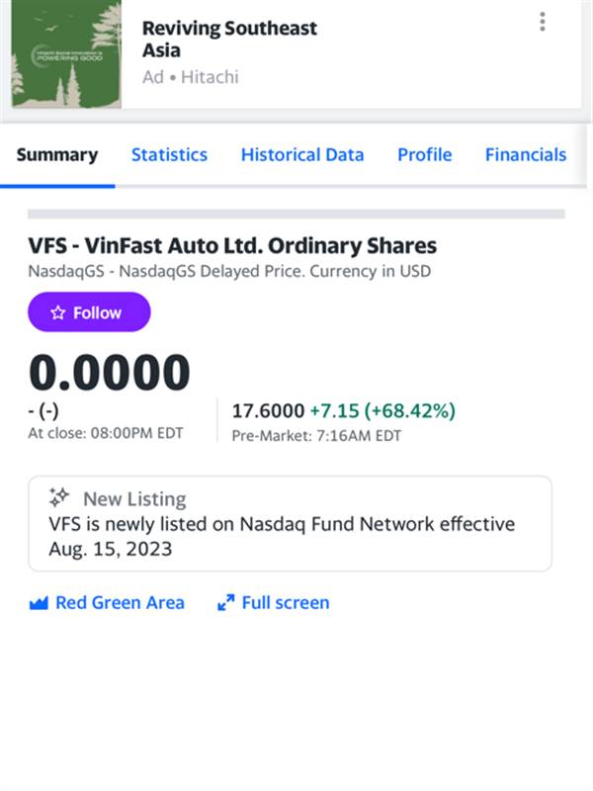593x791 pixels.
Task: Select the Summary tab
Action: click(x=57, y=154)
